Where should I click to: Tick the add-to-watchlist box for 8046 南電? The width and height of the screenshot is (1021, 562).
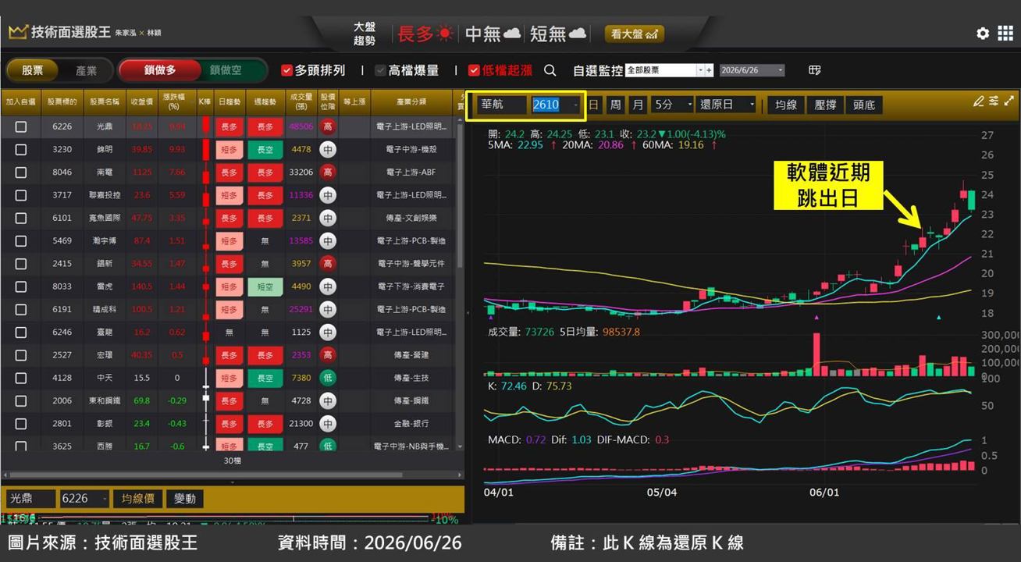pos(21,173)
